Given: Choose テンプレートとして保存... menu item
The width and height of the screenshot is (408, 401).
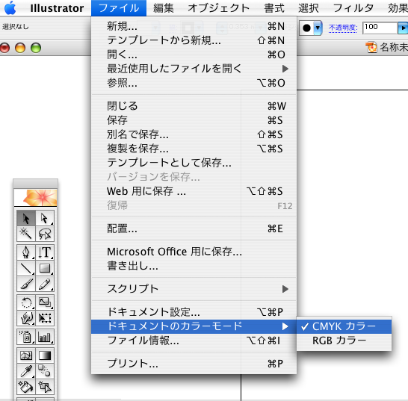Looking at the screenshot, I should 194,163.
